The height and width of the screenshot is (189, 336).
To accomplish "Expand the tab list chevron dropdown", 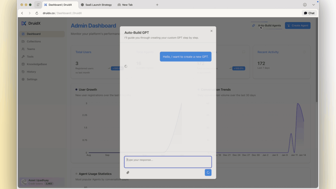I will [x=313, y=5].
